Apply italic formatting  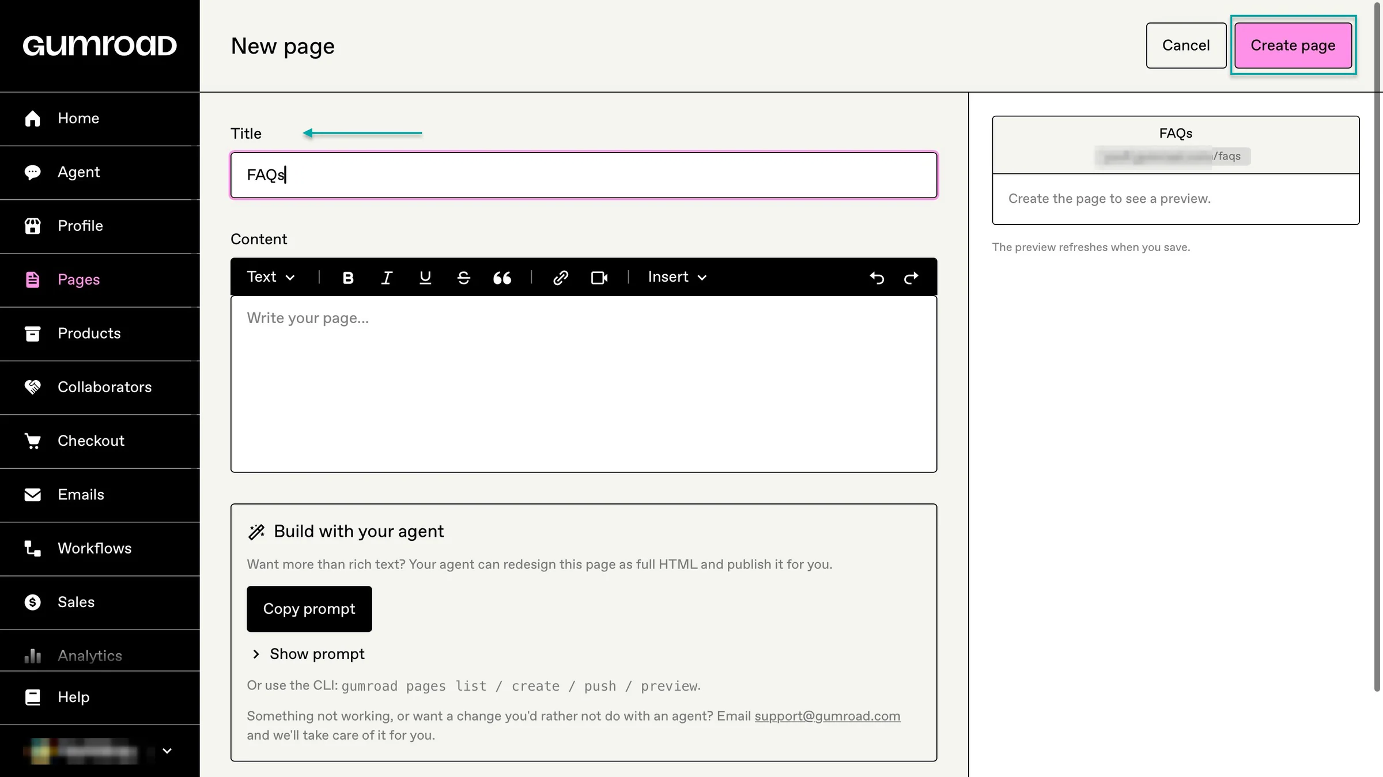[387, 278]
